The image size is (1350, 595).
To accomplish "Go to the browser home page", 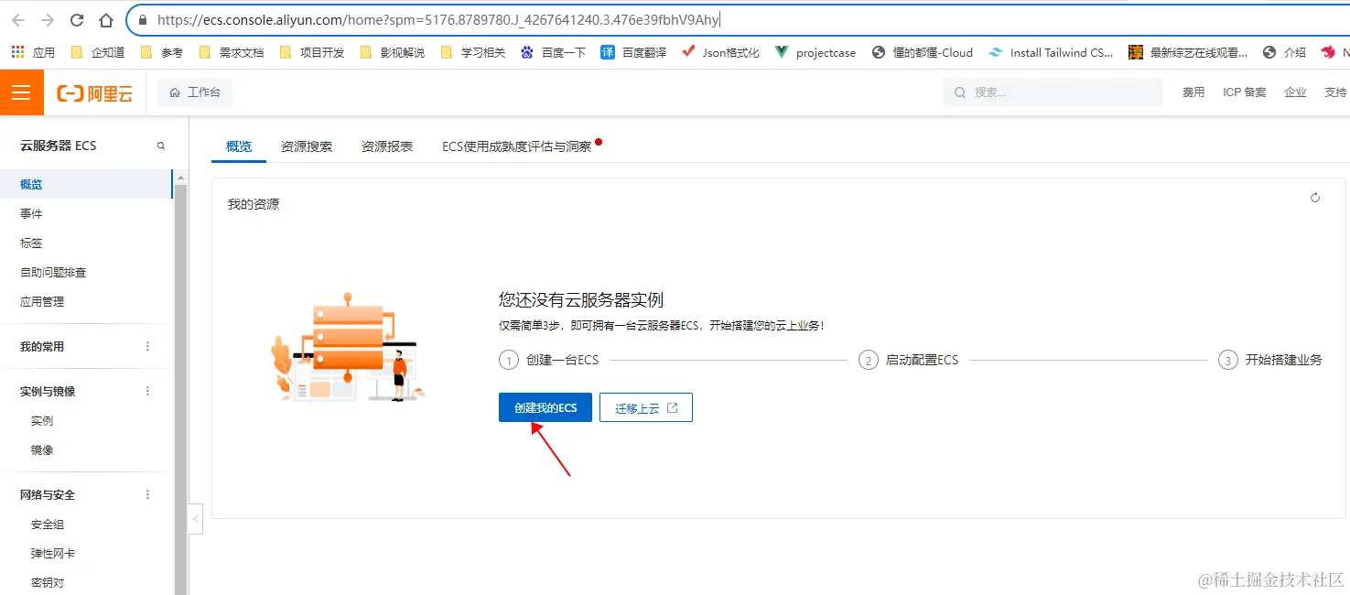I will pyautogui.click(x=106, y=19).
